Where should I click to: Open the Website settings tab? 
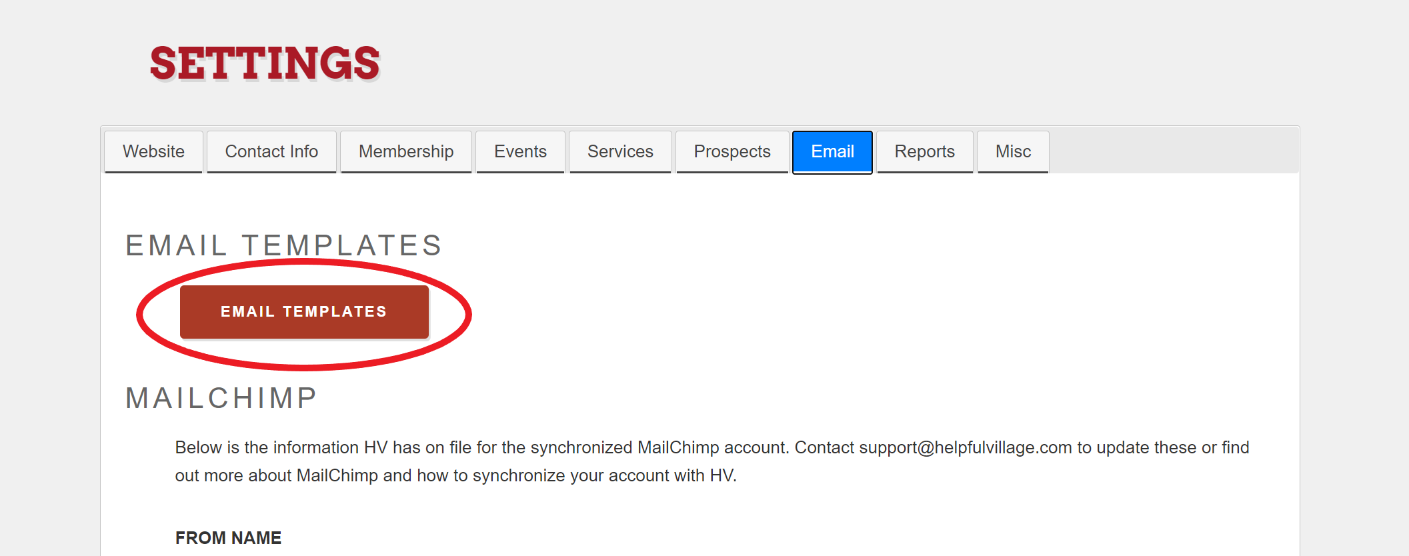(x=153, y=152)
